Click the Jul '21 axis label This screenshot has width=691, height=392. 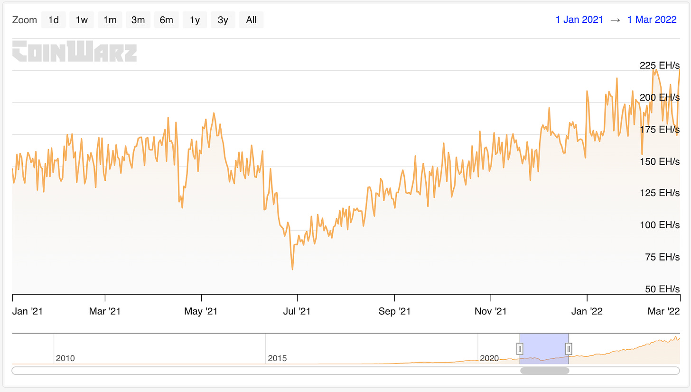click(298, 312)
